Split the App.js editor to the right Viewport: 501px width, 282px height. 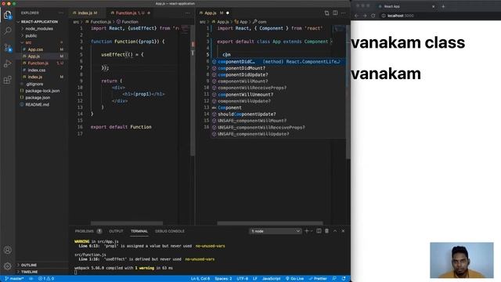pyautogui.click(x=335, y=13)
